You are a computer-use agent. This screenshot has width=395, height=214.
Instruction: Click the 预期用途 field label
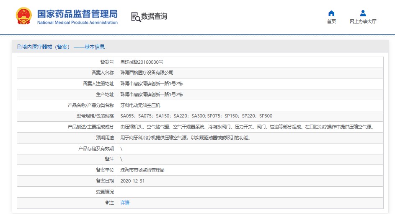point(105,138)
